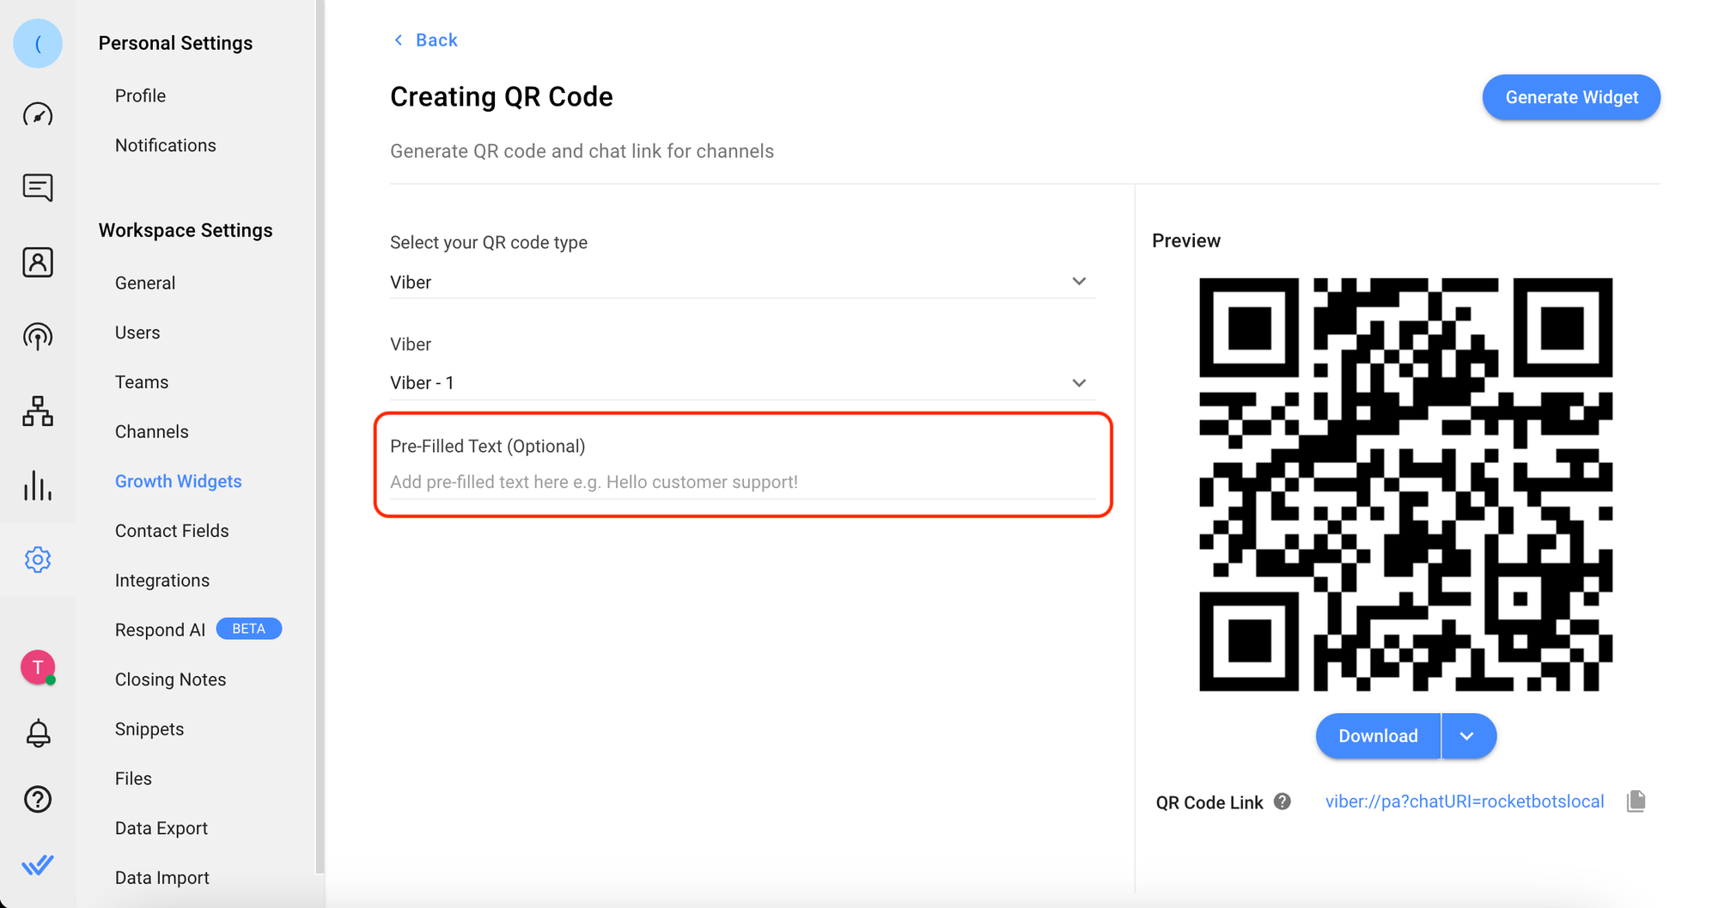Open the workflows hierarchy icon
Image resolution: width=1718 pixels, height=908 pixels.
(38, 411)
